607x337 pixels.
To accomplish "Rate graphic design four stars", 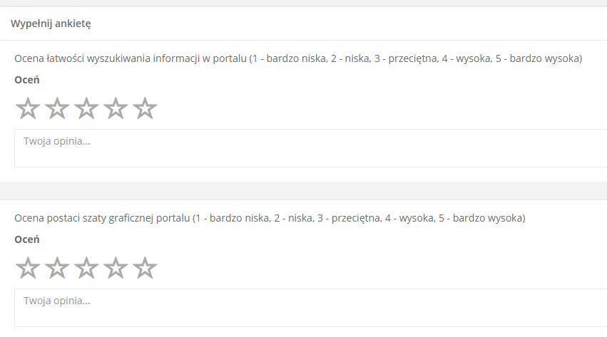I will [x=116, y=268].
